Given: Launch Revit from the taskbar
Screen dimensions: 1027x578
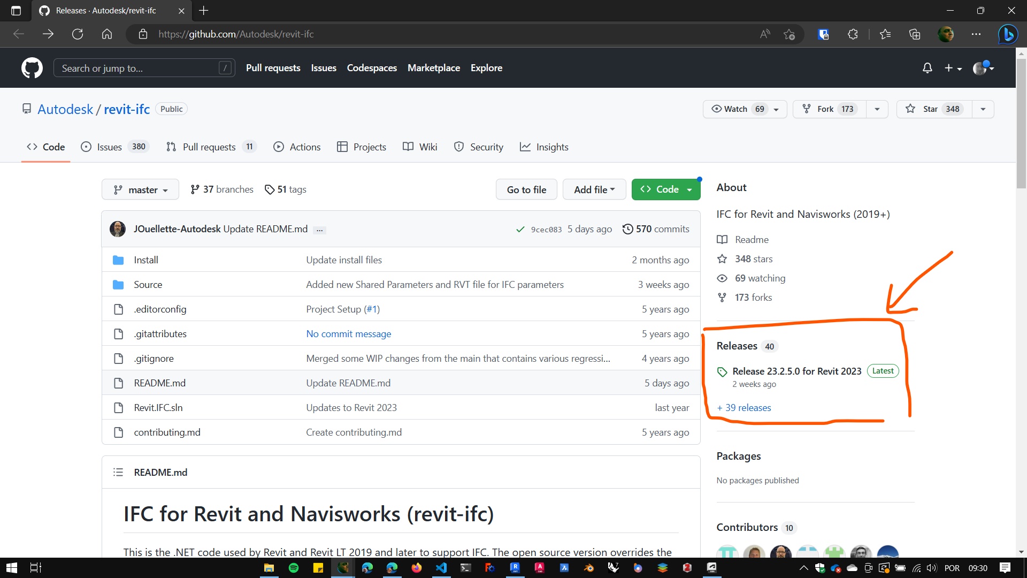Looking at the screenshot, I should click(516, 568).
